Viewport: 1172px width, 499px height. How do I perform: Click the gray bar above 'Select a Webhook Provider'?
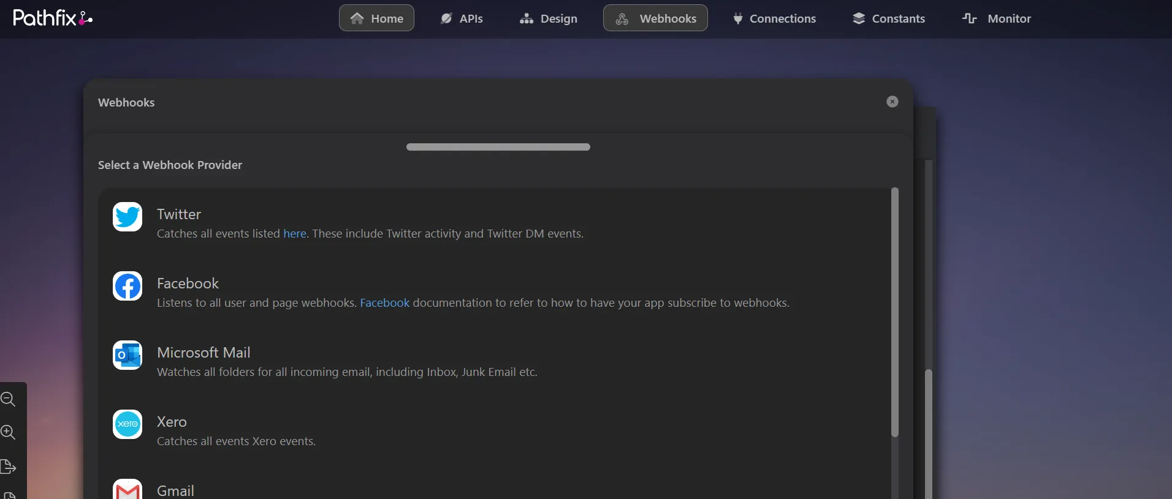[x=498, y=147]
